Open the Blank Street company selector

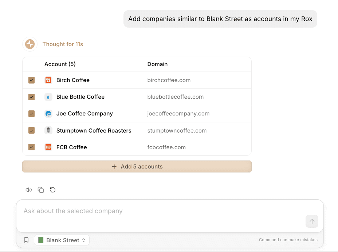62,240
